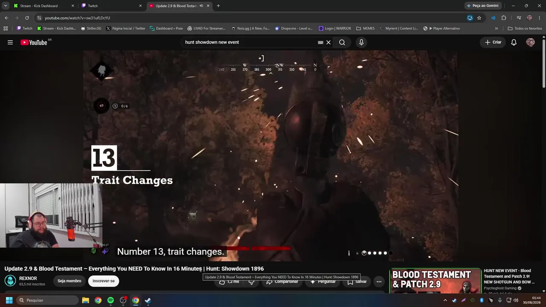Click the browser back arrow

(x=6, y=18)
